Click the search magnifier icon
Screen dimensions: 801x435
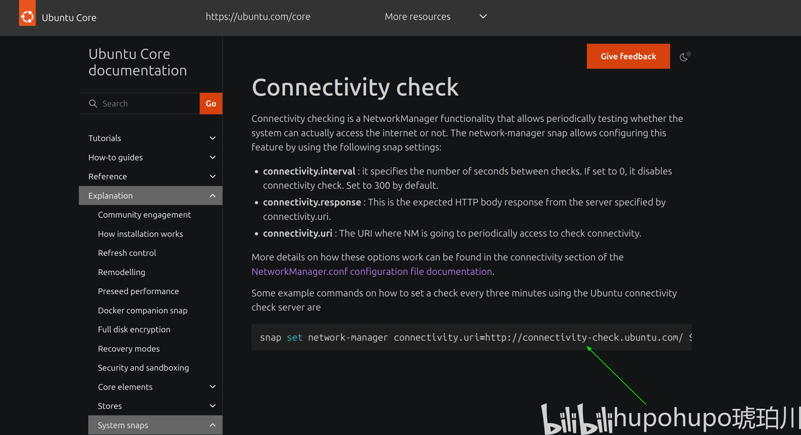click(93, 103)
